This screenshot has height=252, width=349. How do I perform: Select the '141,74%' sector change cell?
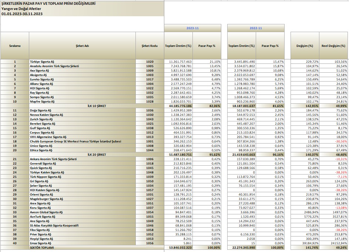[305, 248]
